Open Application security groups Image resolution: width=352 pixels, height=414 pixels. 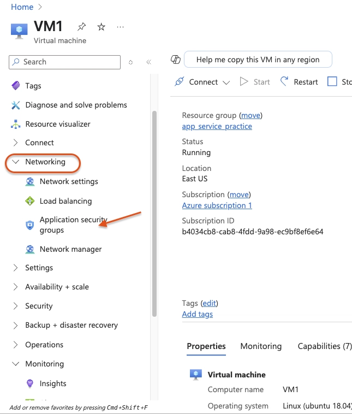73,225
